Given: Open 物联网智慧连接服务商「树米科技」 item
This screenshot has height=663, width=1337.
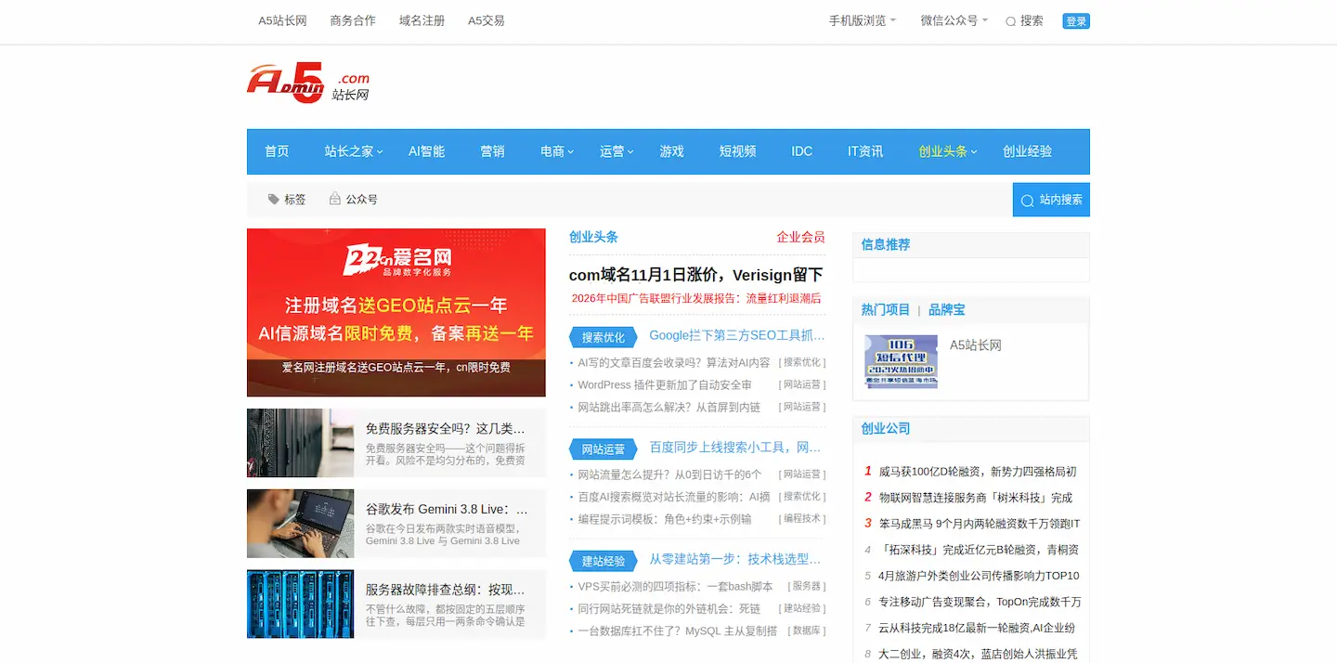Looking at the screenshot, I should point(975,497).
